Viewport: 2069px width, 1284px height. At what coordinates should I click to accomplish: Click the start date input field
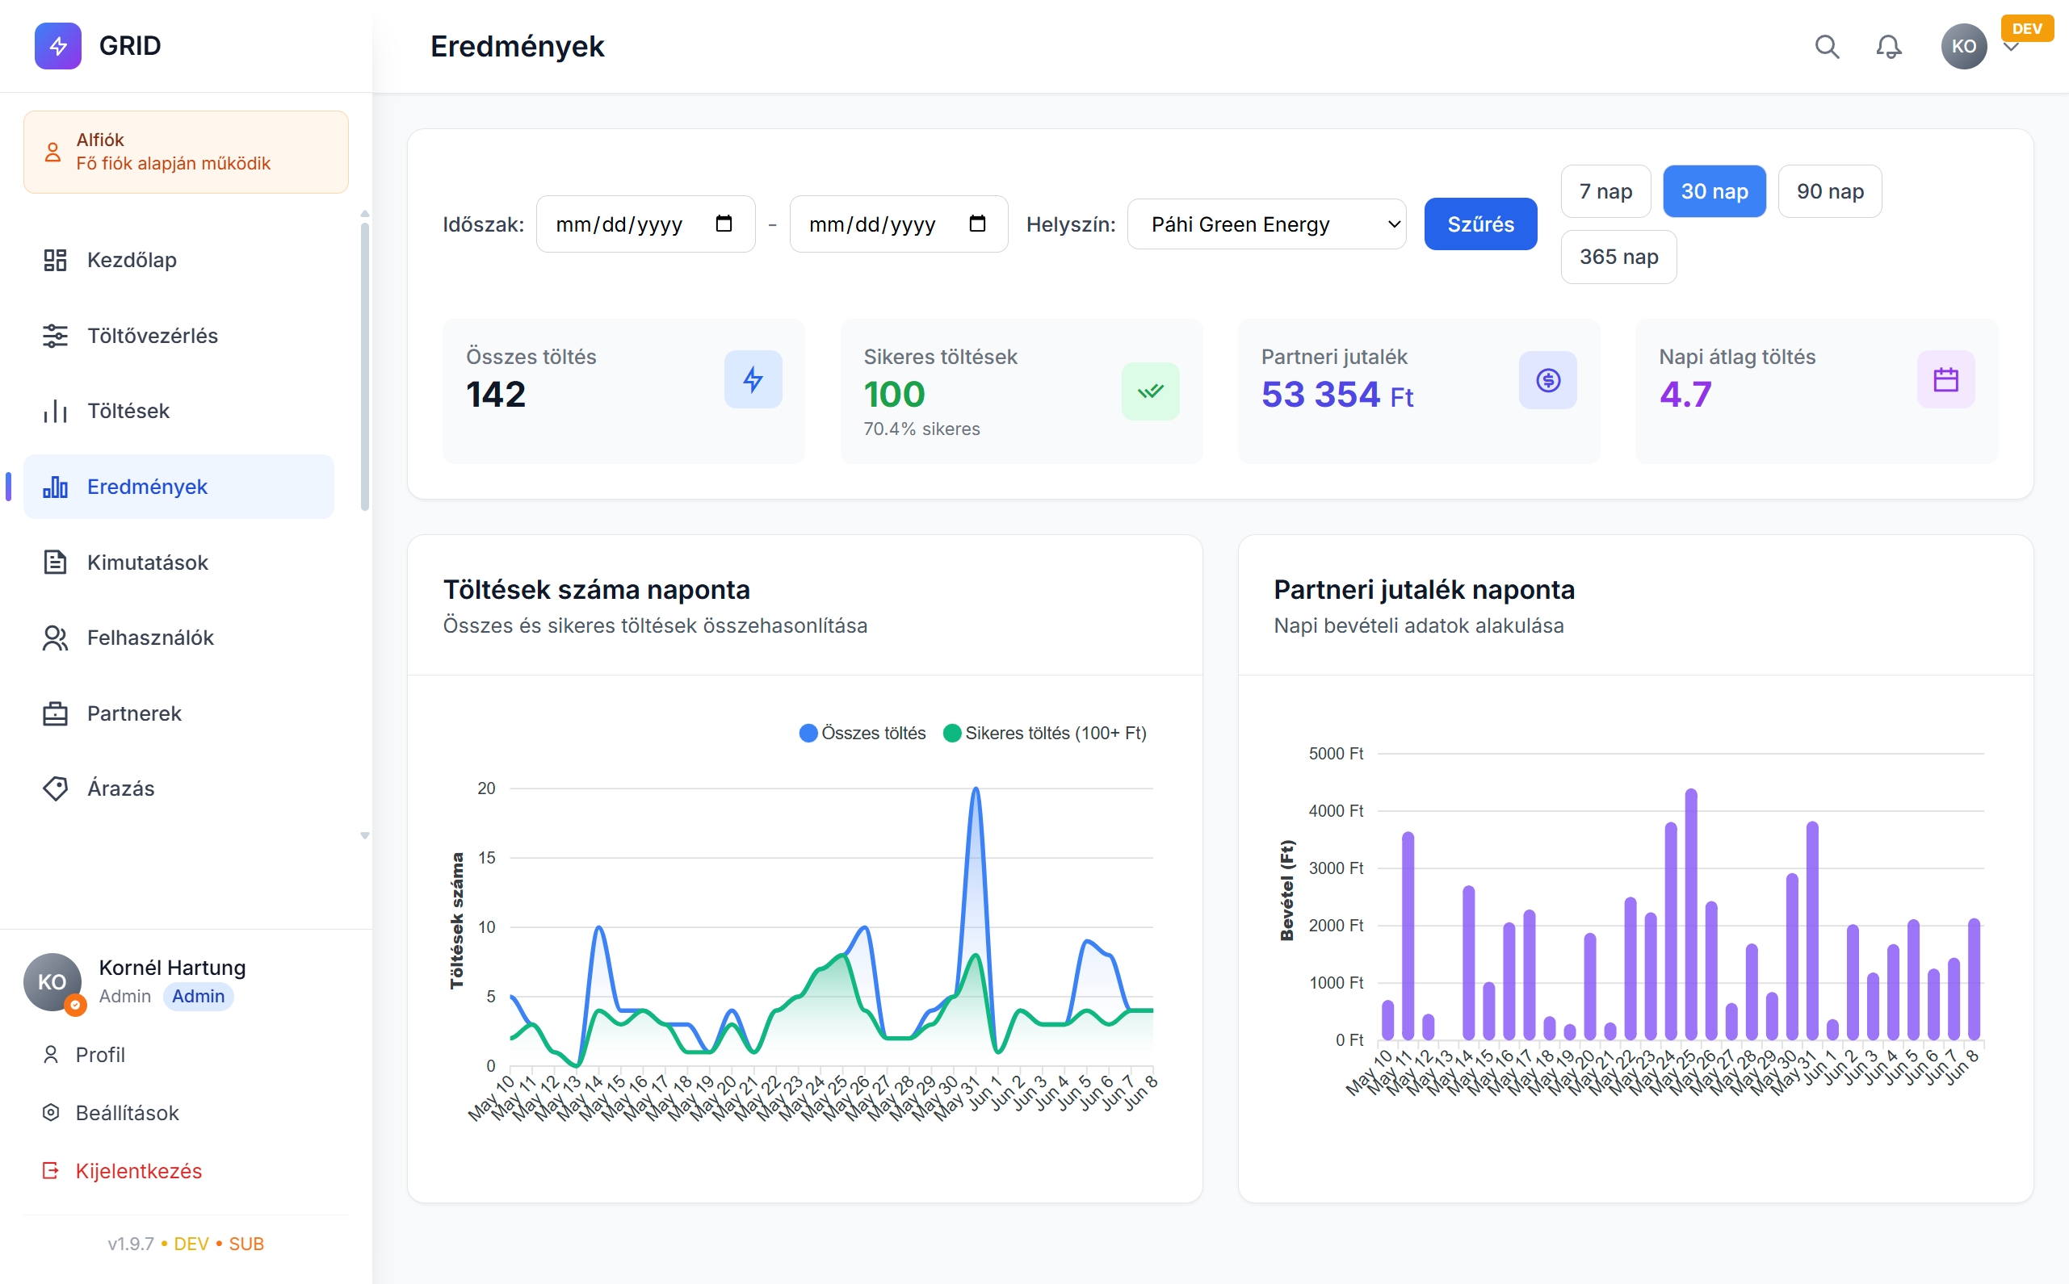point(646,224)
